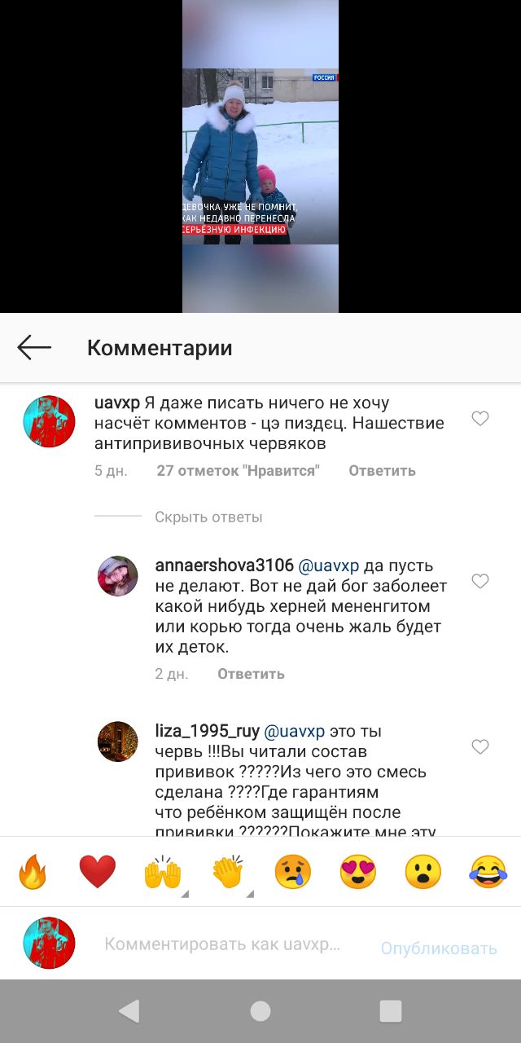Insert the surprised face emoji
This screenshot has height=1043, width=521.
coord(423,872)
